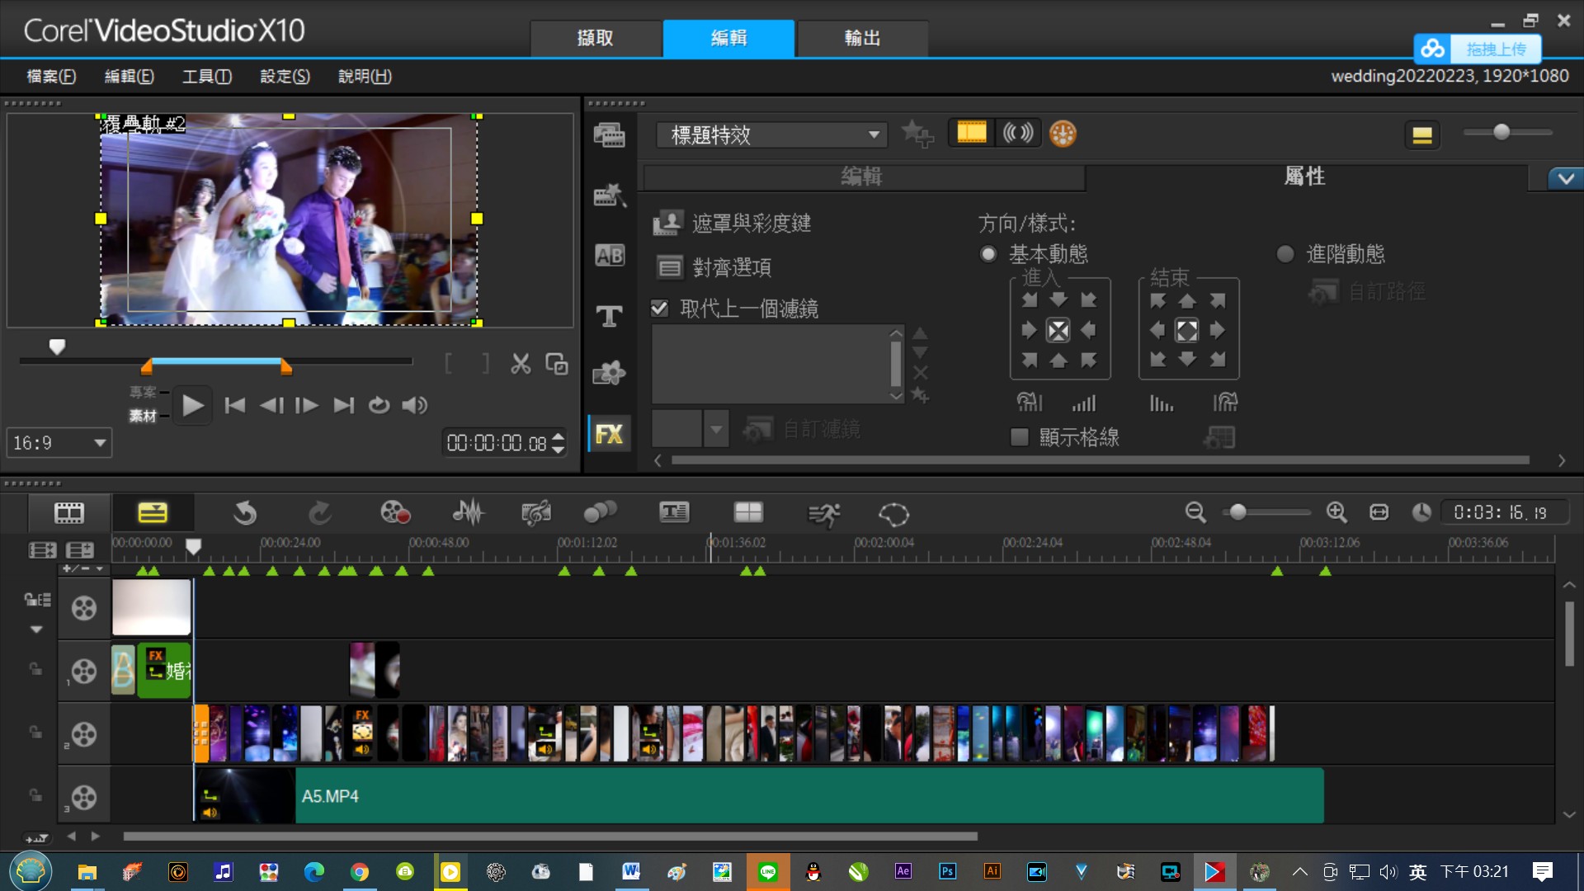
Task: Open the Sound Mixer
Action: pyautogui.click(x=468, y=513)
